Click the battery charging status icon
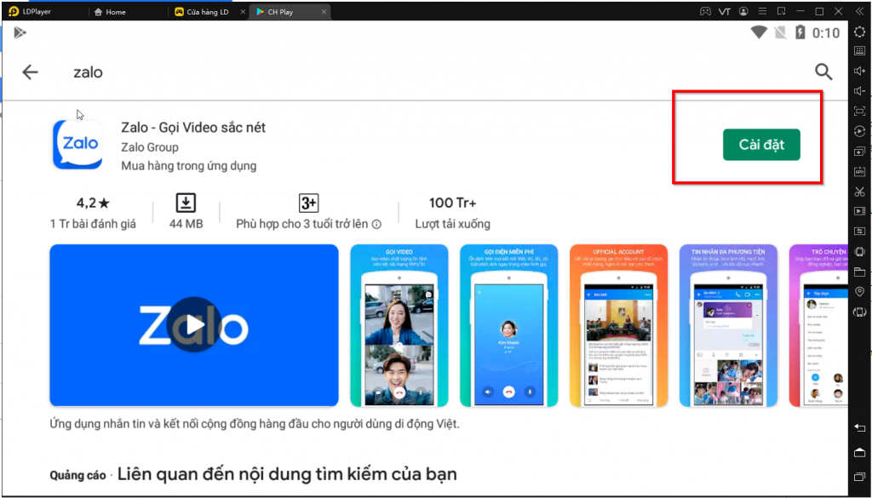Screen dimensions: 872x498 tap(800, 32)
